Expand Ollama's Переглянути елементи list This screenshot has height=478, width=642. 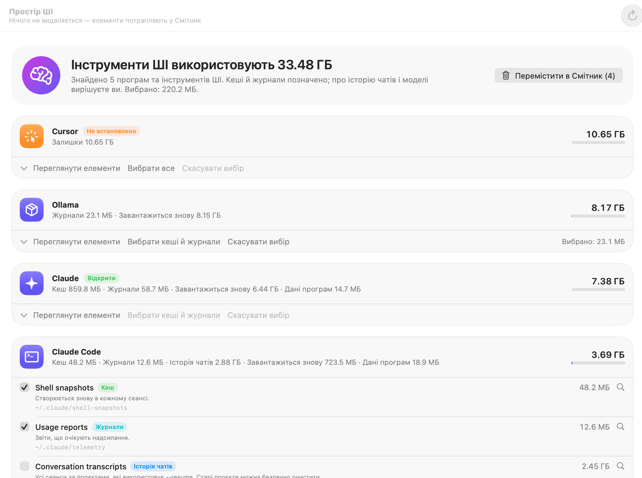(70, 242)
